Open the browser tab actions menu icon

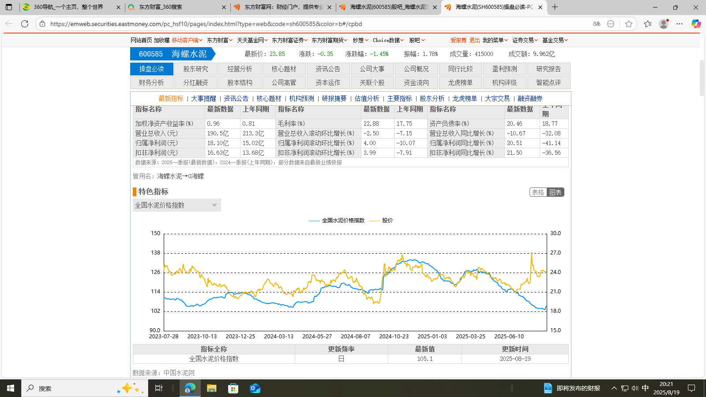9,7
